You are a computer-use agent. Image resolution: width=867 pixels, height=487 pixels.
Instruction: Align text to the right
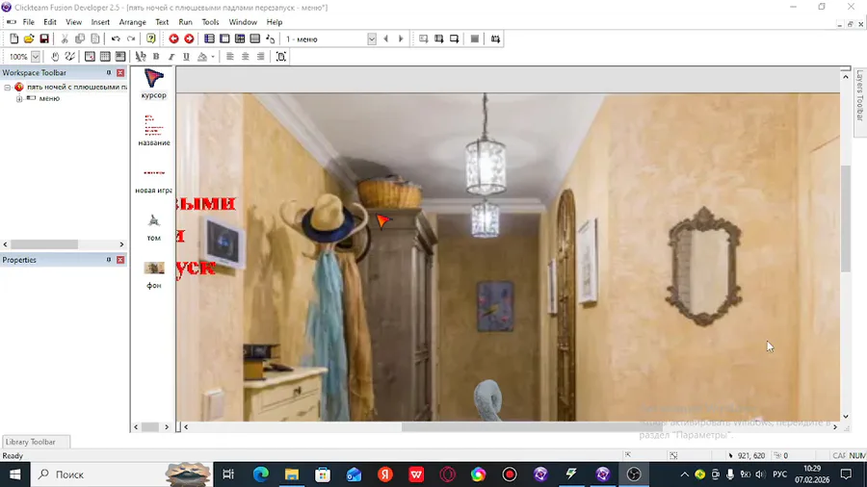coord(260,57)
